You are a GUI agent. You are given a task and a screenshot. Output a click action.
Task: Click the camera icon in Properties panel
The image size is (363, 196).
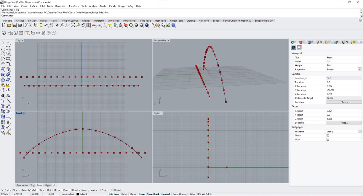[294, 47]
